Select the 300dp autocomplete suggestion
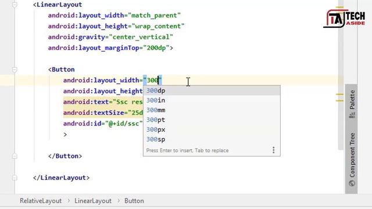The height and width of the screenshot is (209, 372). [212, 91]
